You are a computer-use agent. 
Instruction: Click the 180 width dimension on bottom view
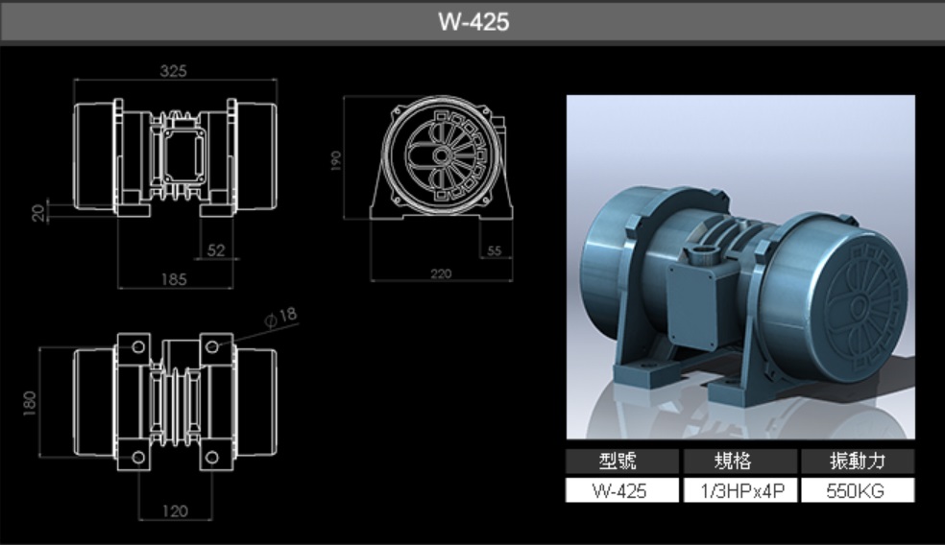click(x=30, y=403)
